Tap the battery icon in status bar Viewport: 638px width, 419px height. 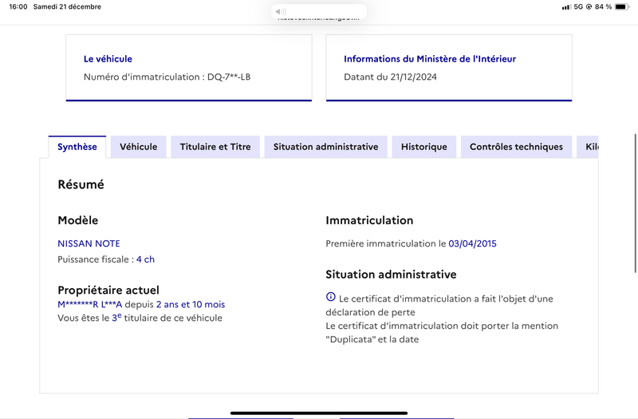622,6
